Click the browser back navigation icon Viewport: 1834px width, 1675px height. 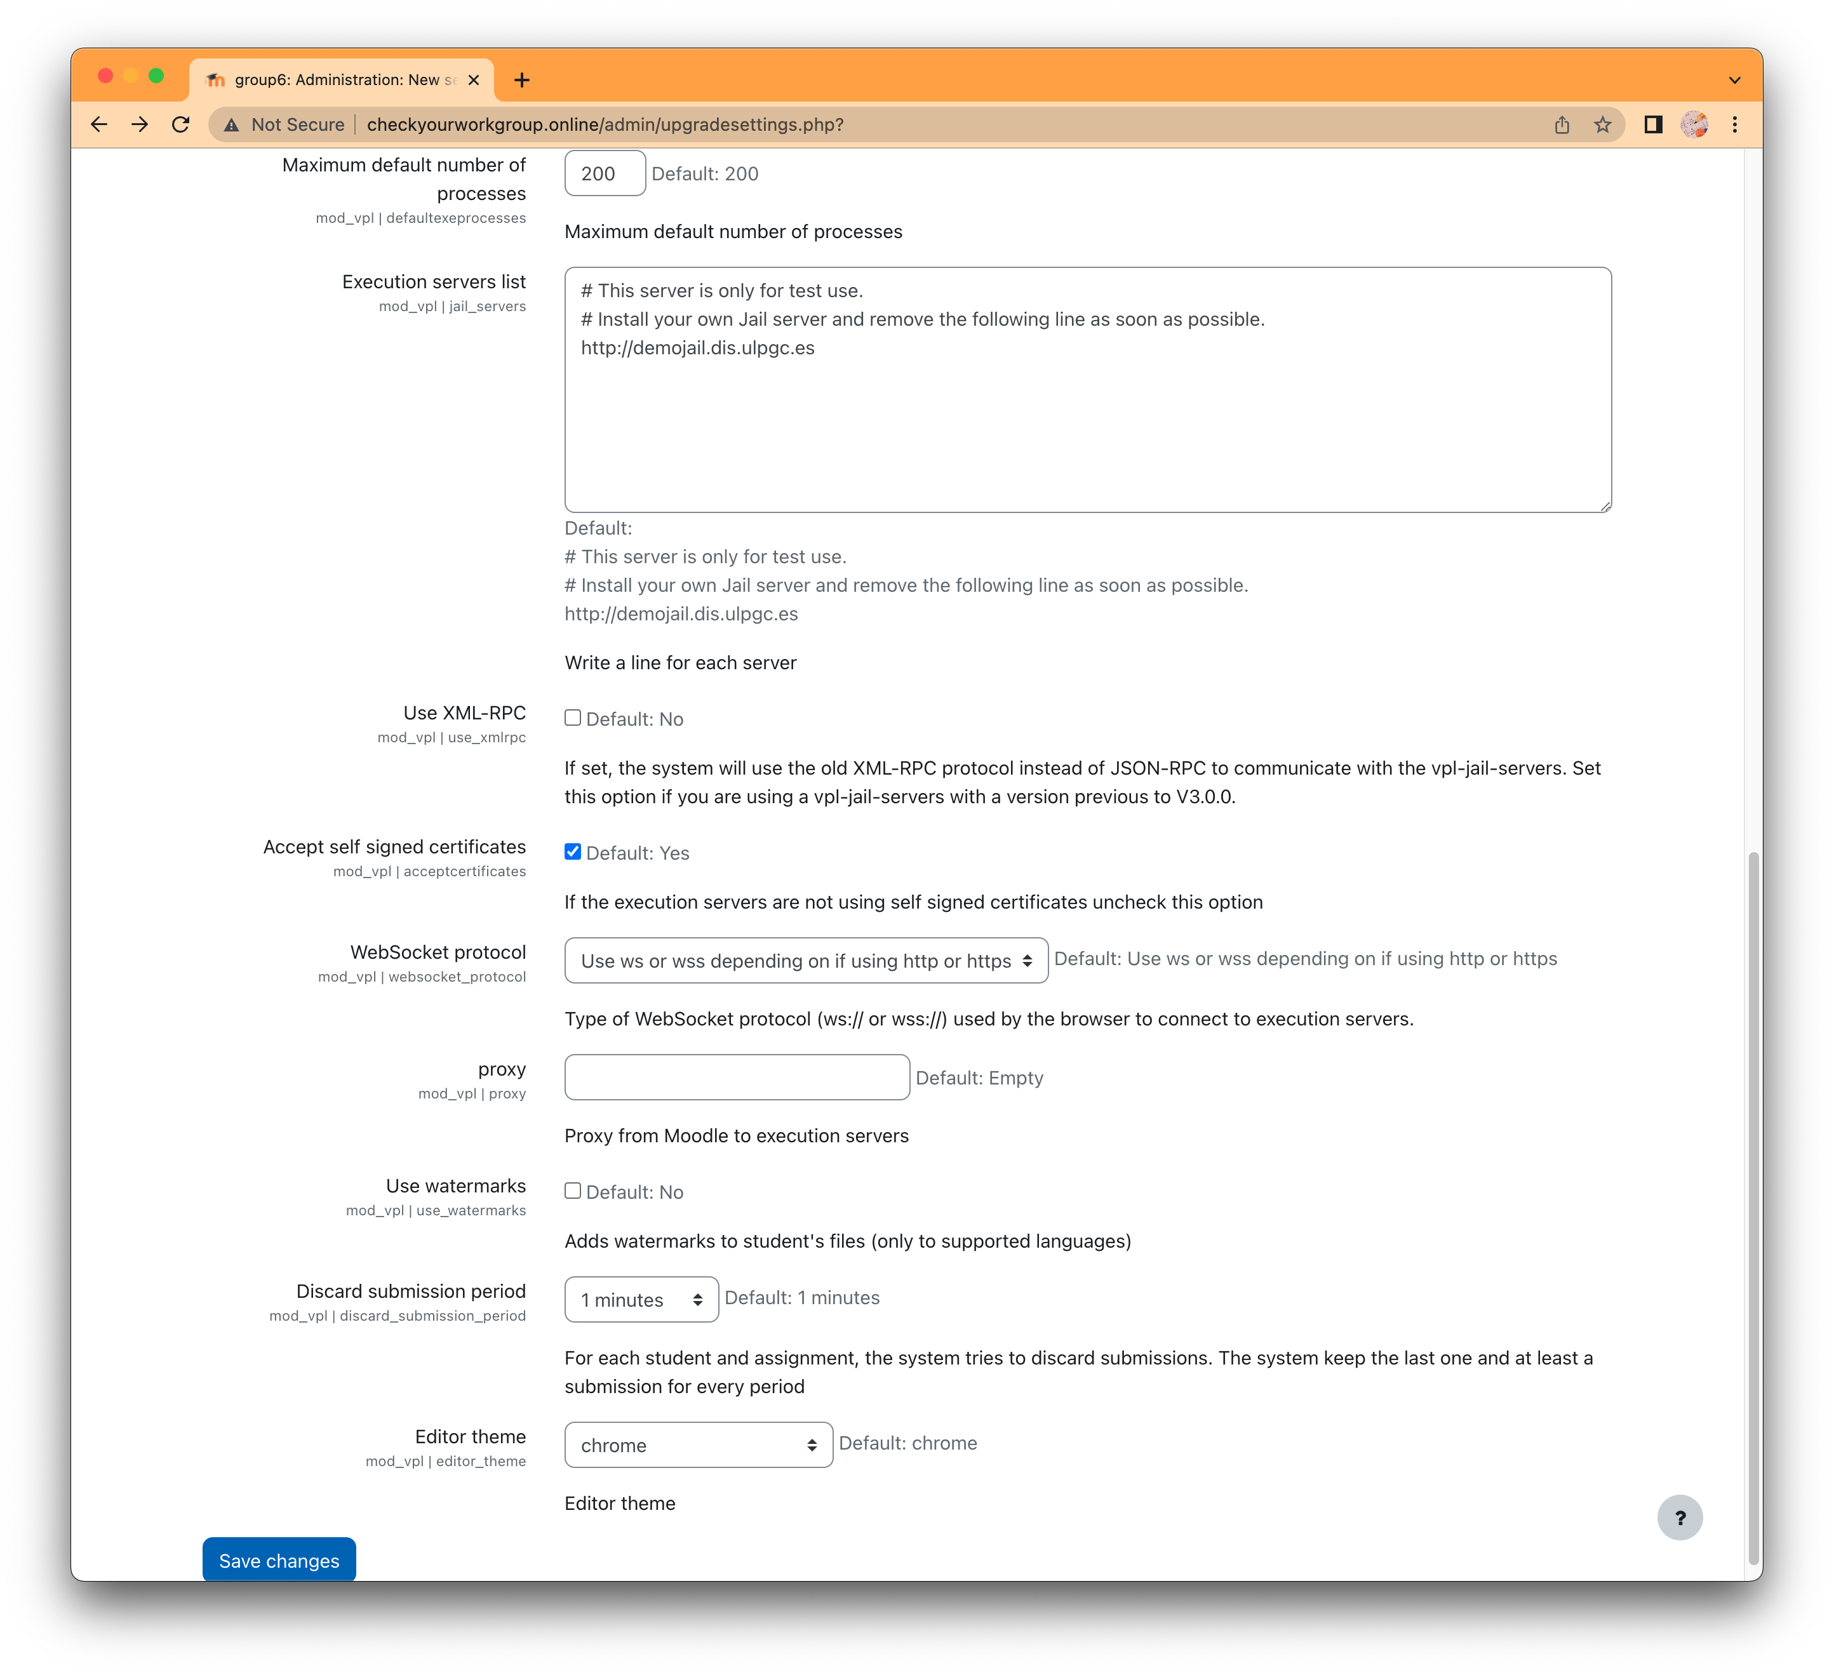pos(99,124)
